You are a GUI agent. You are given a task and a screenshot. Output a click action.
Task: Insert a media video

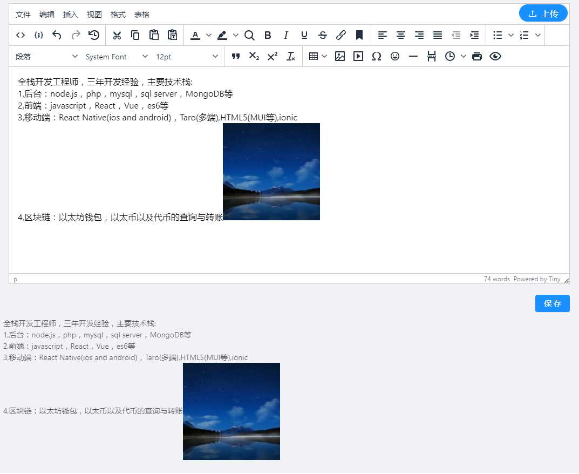point(358,56)
